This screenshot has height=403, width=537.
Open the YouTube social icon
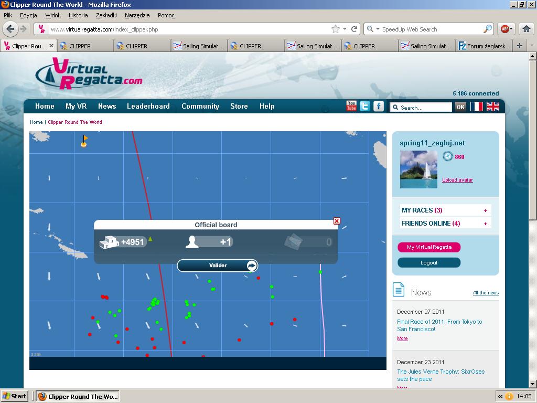[351, 106]
